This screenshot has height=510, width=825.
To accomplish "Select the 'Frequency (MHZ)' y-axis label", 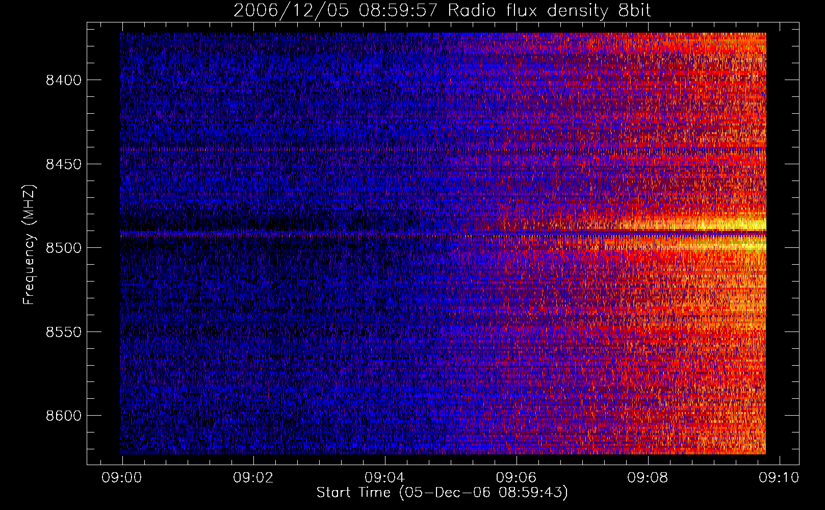I will (x=29, y=245).
